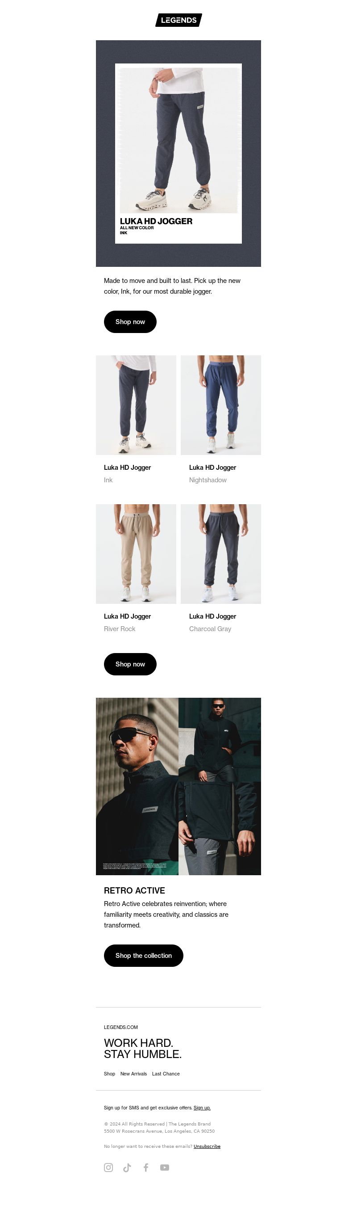
Task: Click the Legends logo at top
Action: [x=179, y=20]
